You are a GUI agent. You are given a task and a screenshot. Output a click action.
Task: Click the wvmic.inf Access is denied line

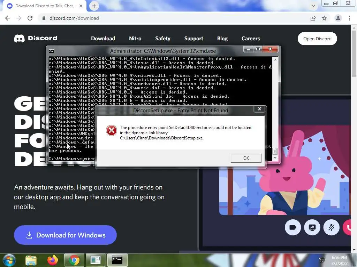pyautogui.click(x=132, y=88)
